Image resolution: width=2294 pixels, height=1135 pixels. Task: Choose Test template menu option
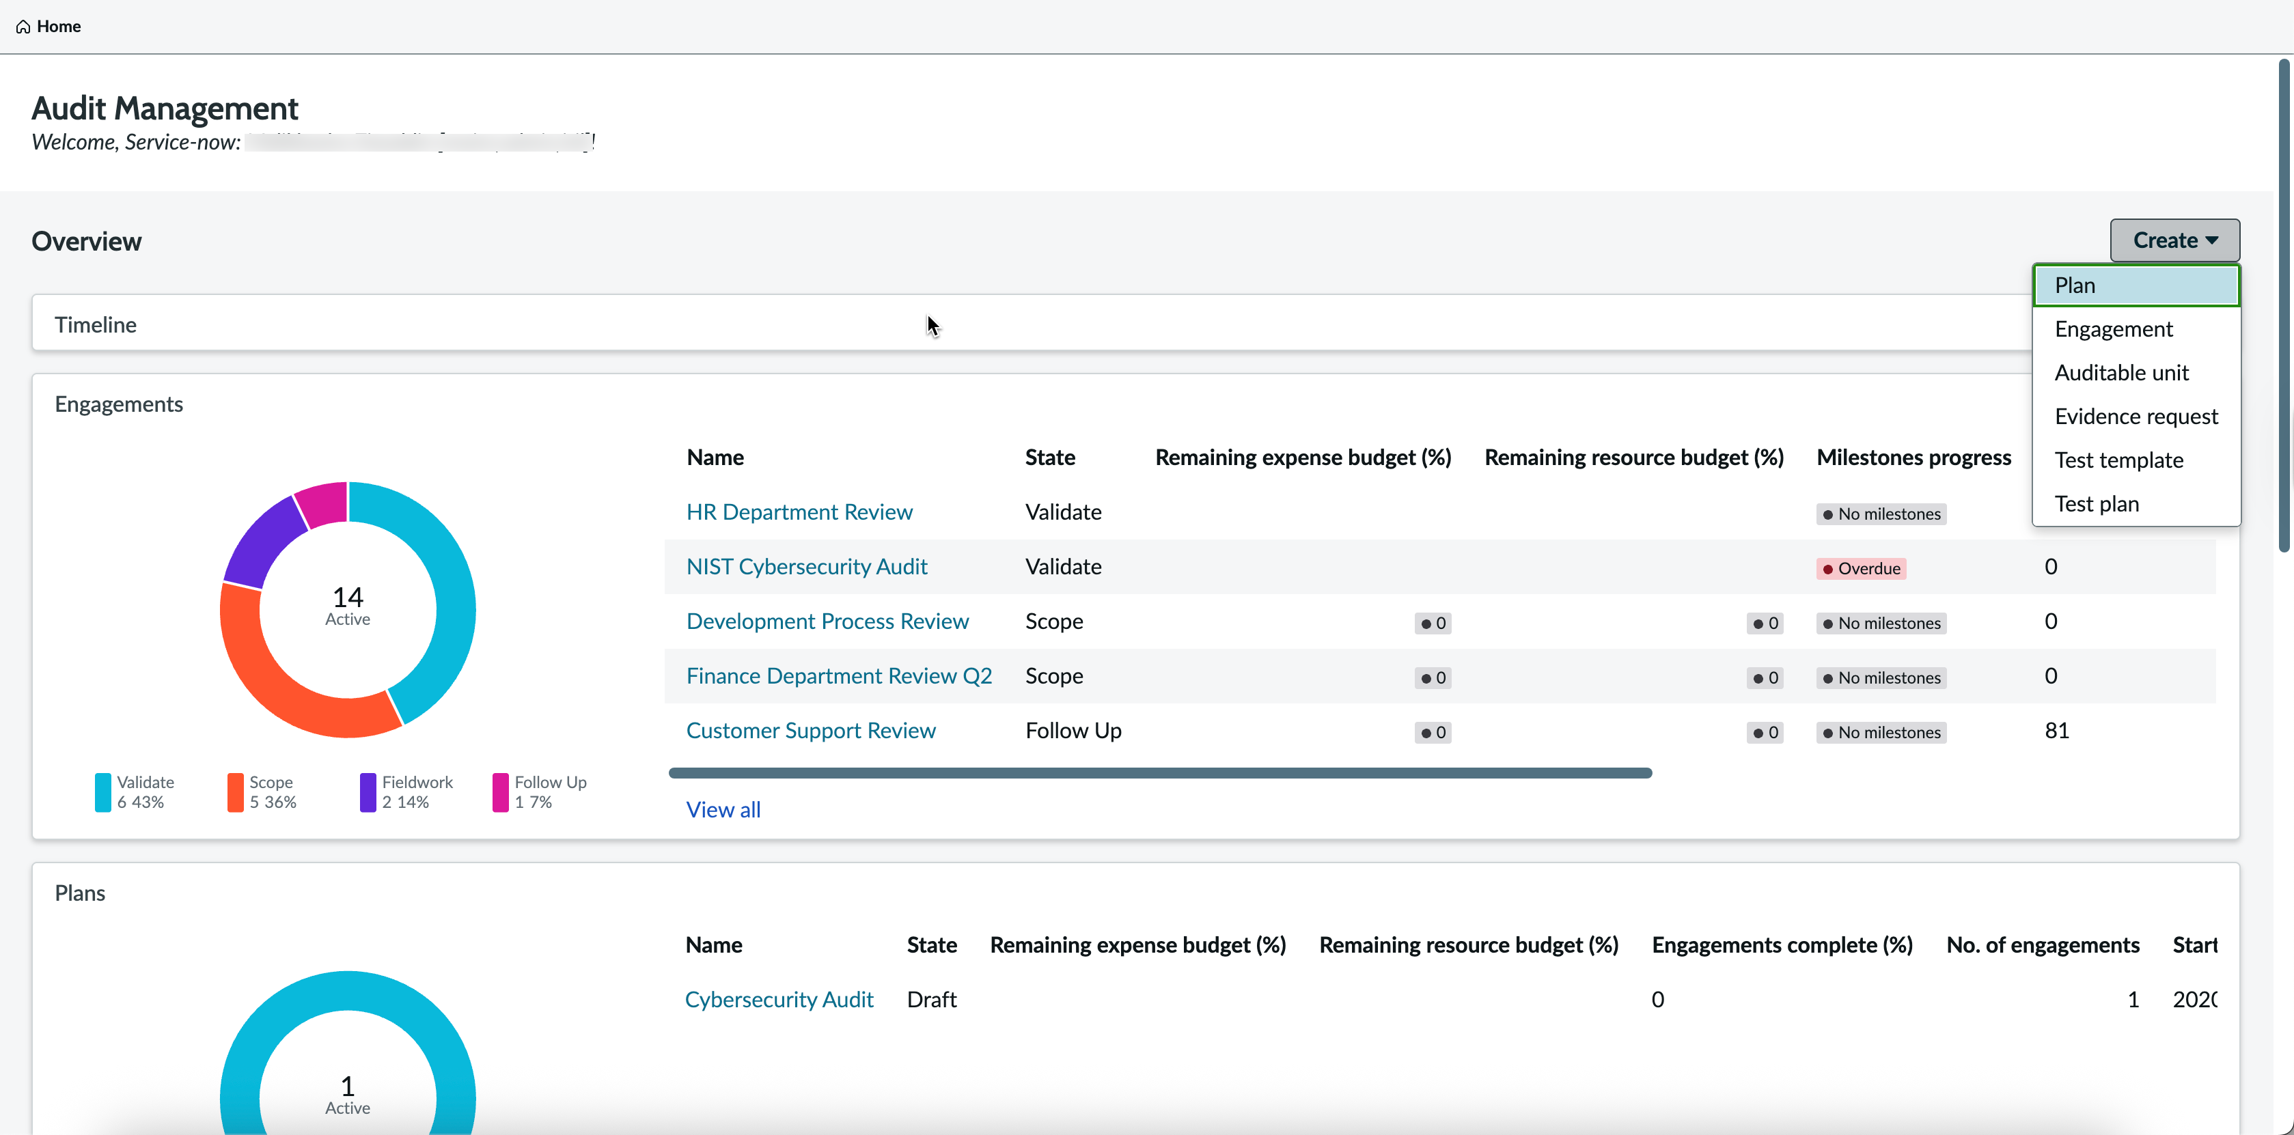coord(2136,460)
